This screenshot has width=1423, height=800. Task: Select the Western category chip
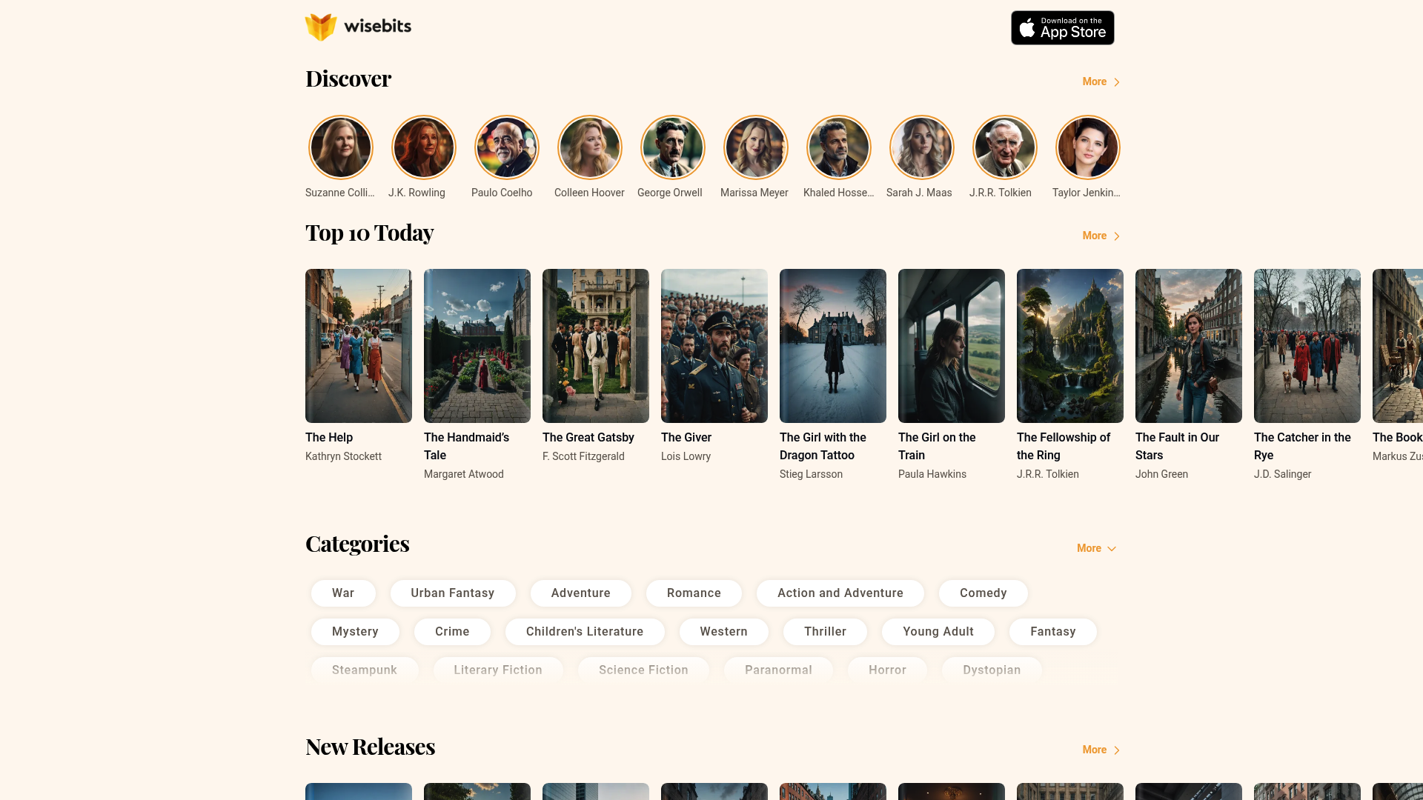724,632
